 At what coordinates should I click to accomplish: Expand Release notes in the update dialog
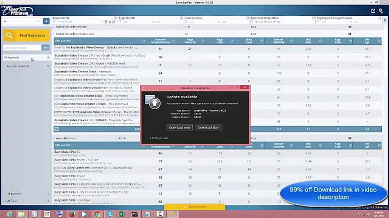159,138
